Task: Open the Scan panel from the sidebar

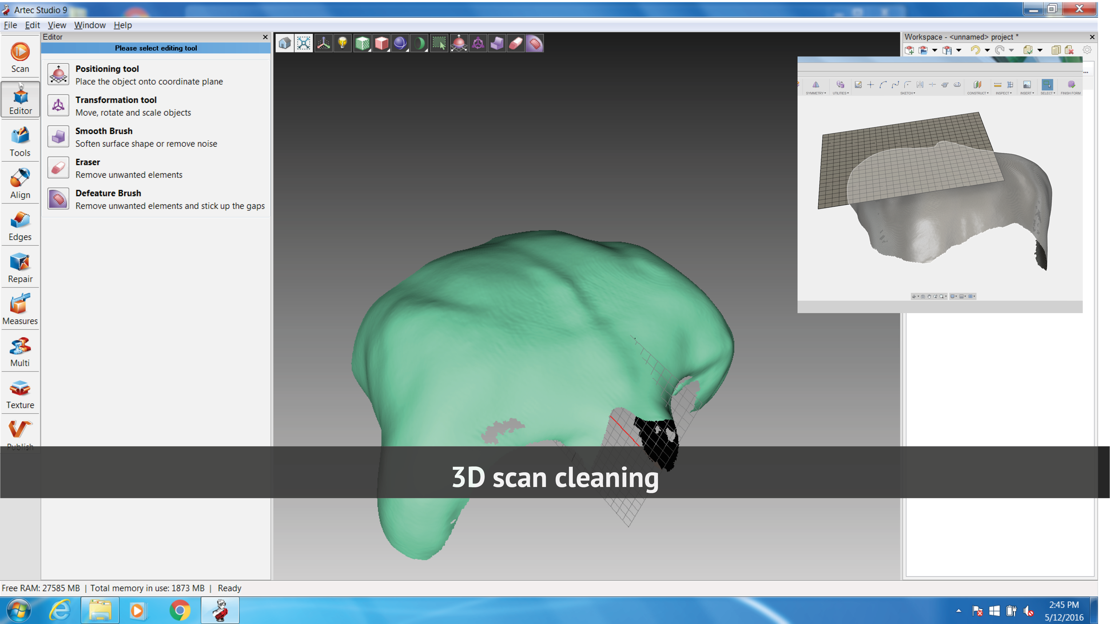Action: 20,57
